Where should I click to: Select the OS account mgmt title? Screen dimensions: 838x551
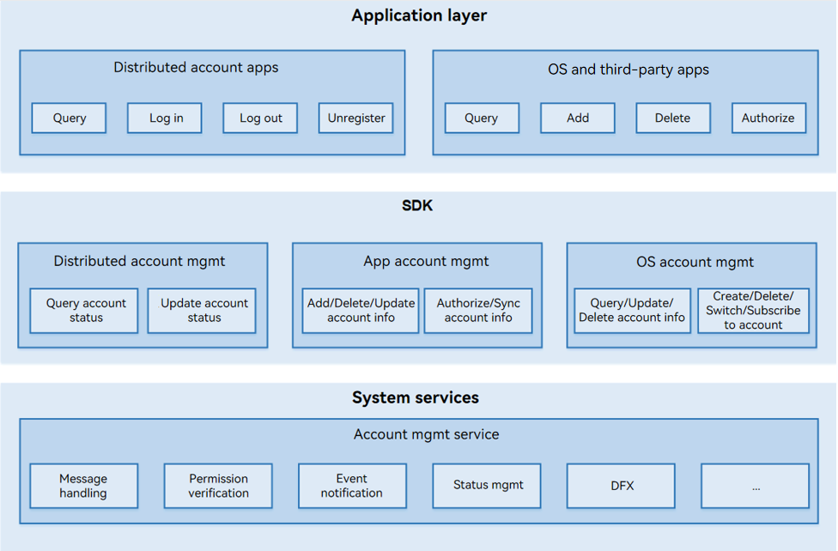click(x=695, y=263)
